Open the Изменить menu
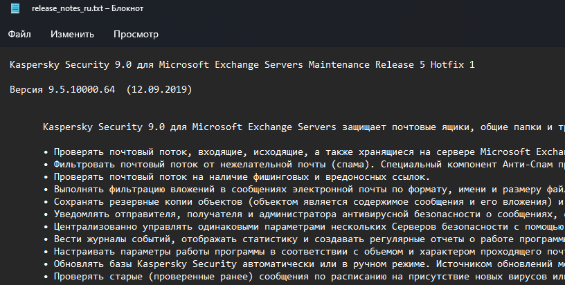565x285 pixels. [x=72, y=34]
